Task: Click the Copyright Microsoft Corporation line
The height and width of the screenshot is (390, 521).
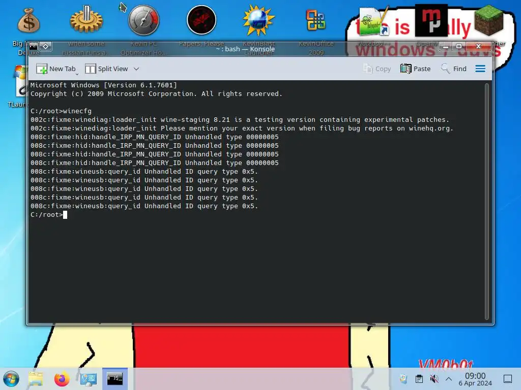Action: coord(157,94)
